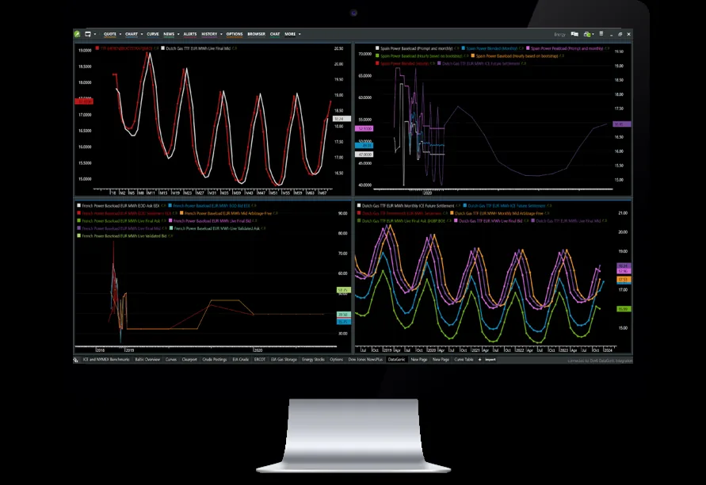Switch to Dow Jones NewsPlus tab
This screenshot has width=706, height=485.
click(x=365, y=359)
